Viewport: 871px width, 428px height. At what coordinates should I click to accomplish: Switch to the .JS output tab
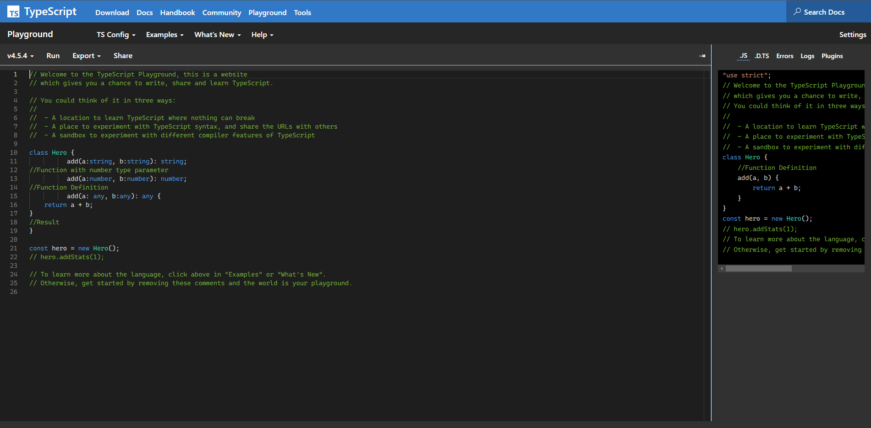tap(743, 56)
